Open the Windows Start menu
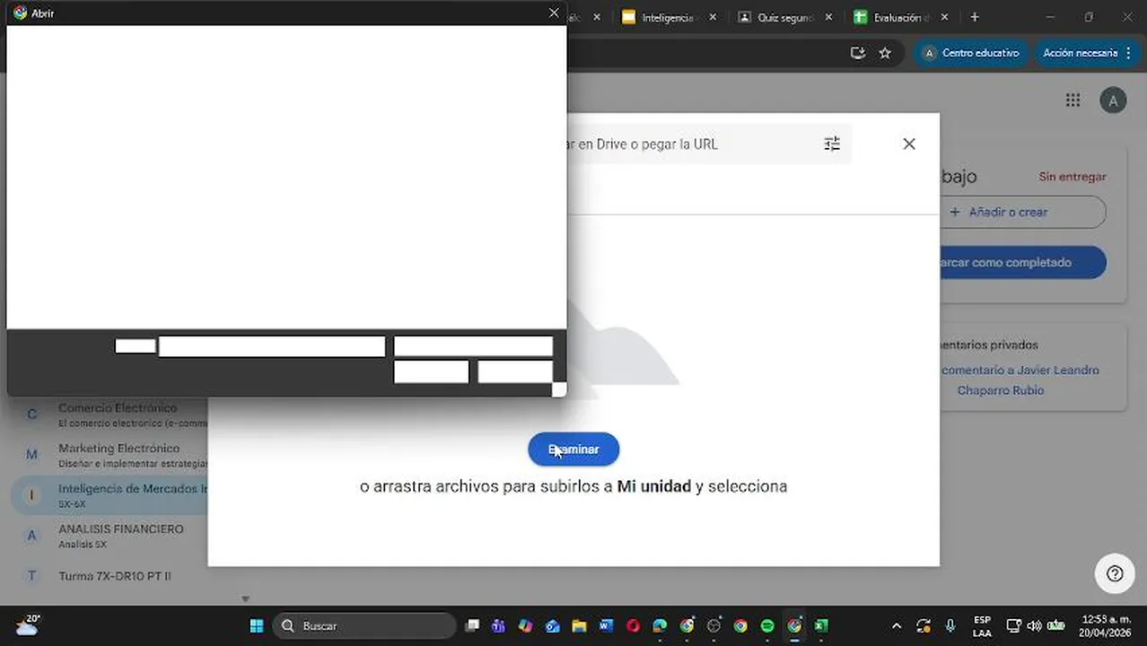 point(257,625)
